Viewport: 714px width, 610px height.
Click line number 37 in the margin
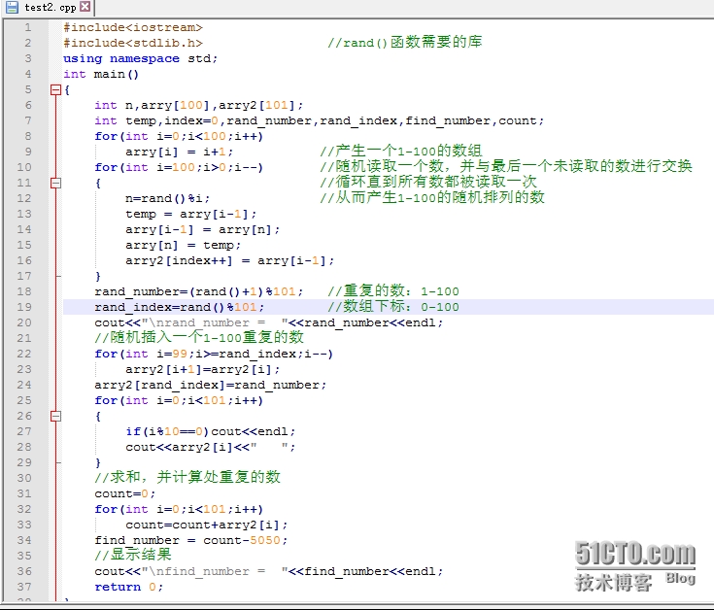(24, 587)
